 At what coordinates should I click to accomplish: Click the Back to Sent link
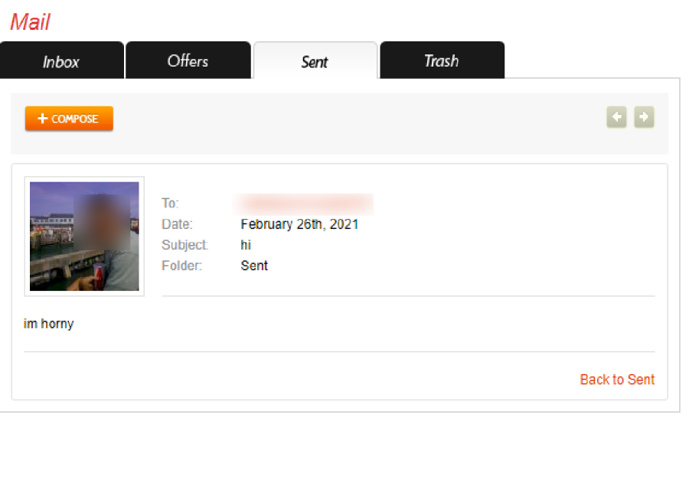[x=617, y=379]
